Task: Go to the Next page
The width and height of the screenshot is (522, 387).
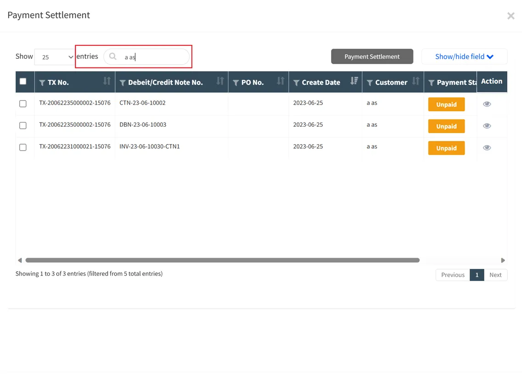Action: coord(495,275)
